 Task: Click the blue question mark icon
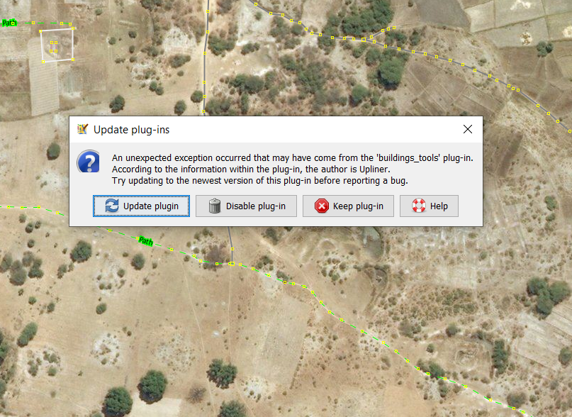(x=89, y=162)
